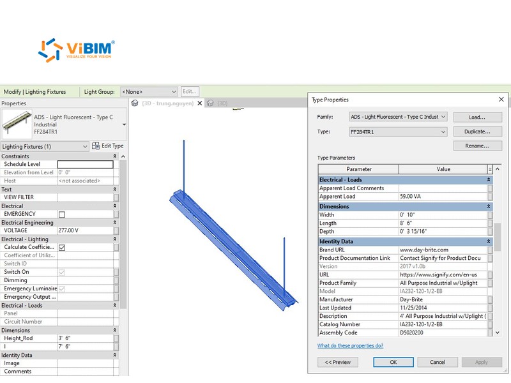The image size is (511, 383).
Task: Toggle the EMERGENCY checkbox
Action: coord(62,214)
